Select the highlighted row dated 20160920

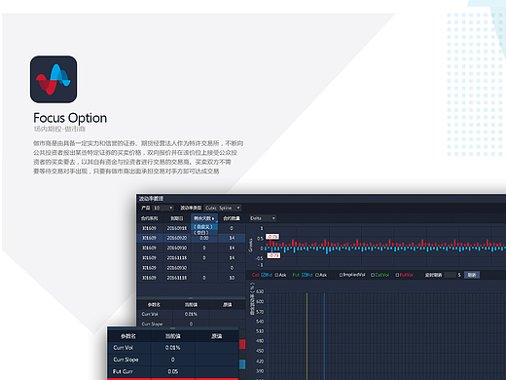(x=191, y=238)
